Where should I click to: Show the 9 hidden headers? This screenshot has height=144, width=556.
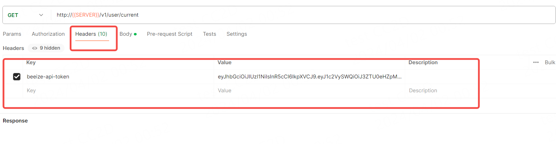(46, 48)
